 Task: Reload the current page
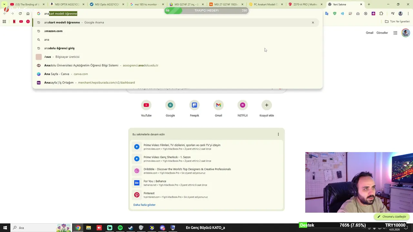[20, 14]
